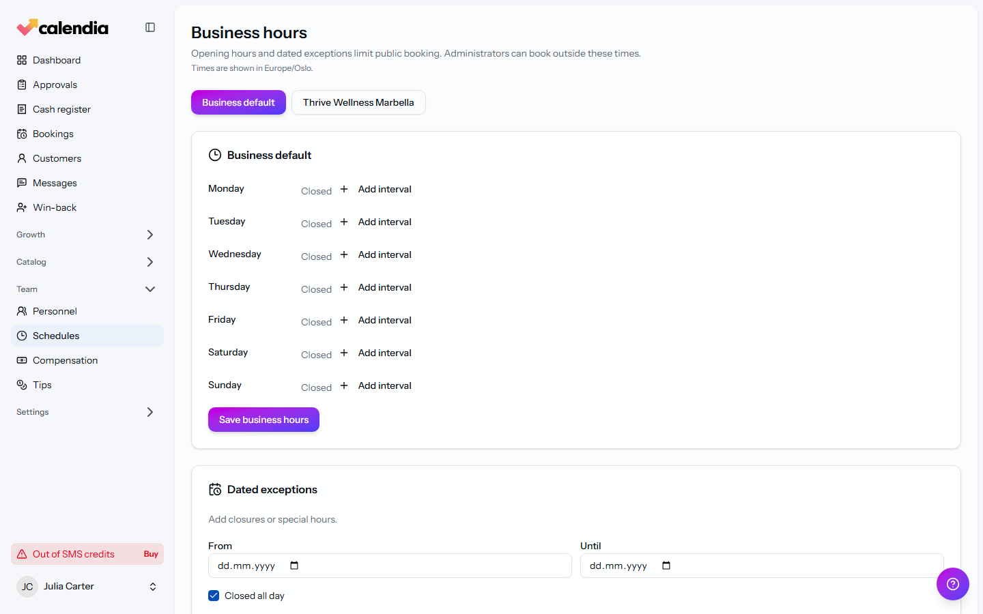The height and width of the screenshot is (614, 983).
Task: Go to Personnel page
Action: click(x=87, y=311)
